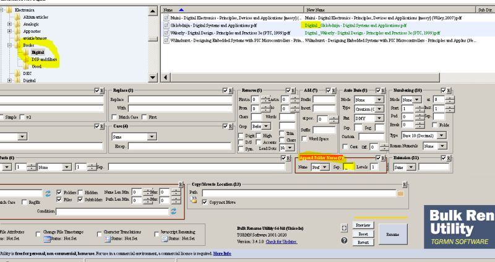Click the Altium articles folder icon

click(18, 17)
